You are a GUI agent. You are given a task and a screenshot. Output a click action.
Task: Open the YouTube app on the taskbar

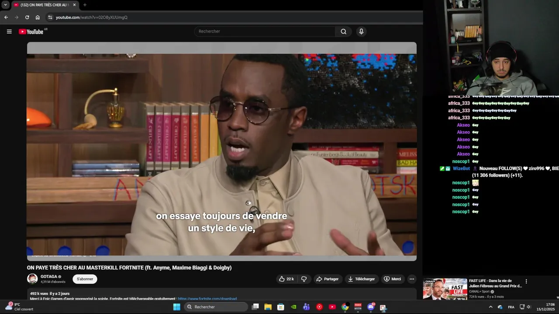332,307
